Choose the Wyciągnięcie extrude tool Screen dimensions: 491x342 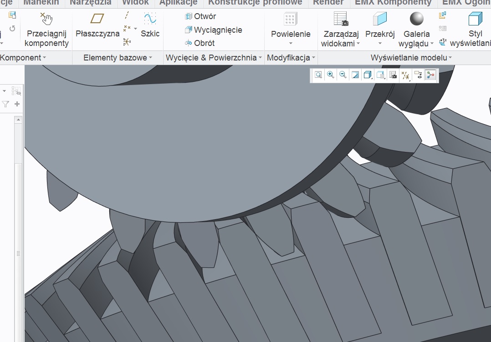[214, 30]
